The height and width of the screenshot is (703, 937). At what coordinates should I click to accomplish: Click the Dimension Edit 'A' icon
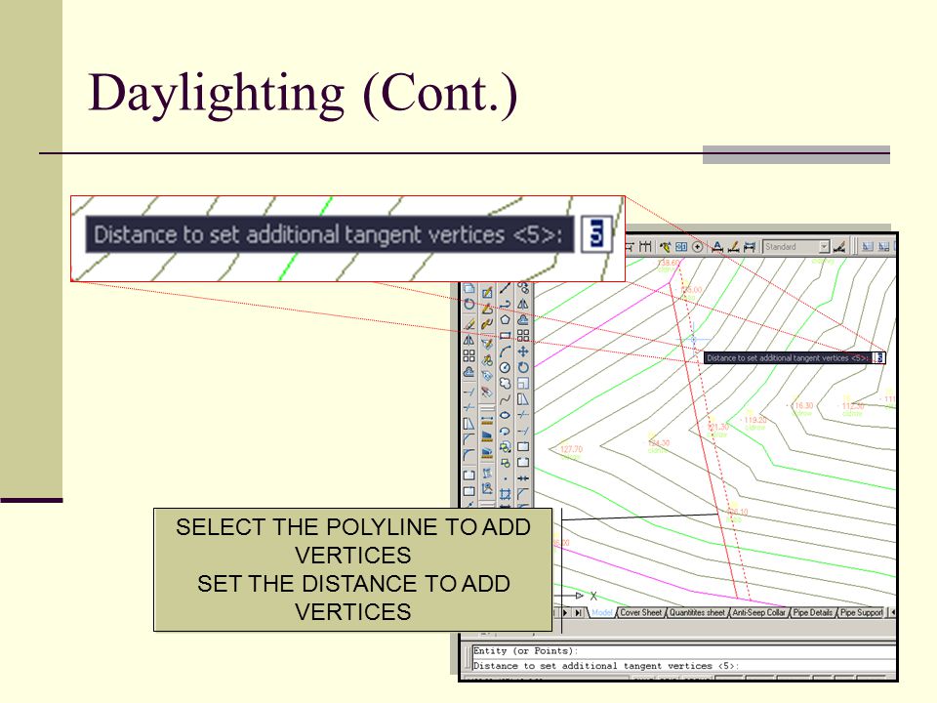click(717, 246)
